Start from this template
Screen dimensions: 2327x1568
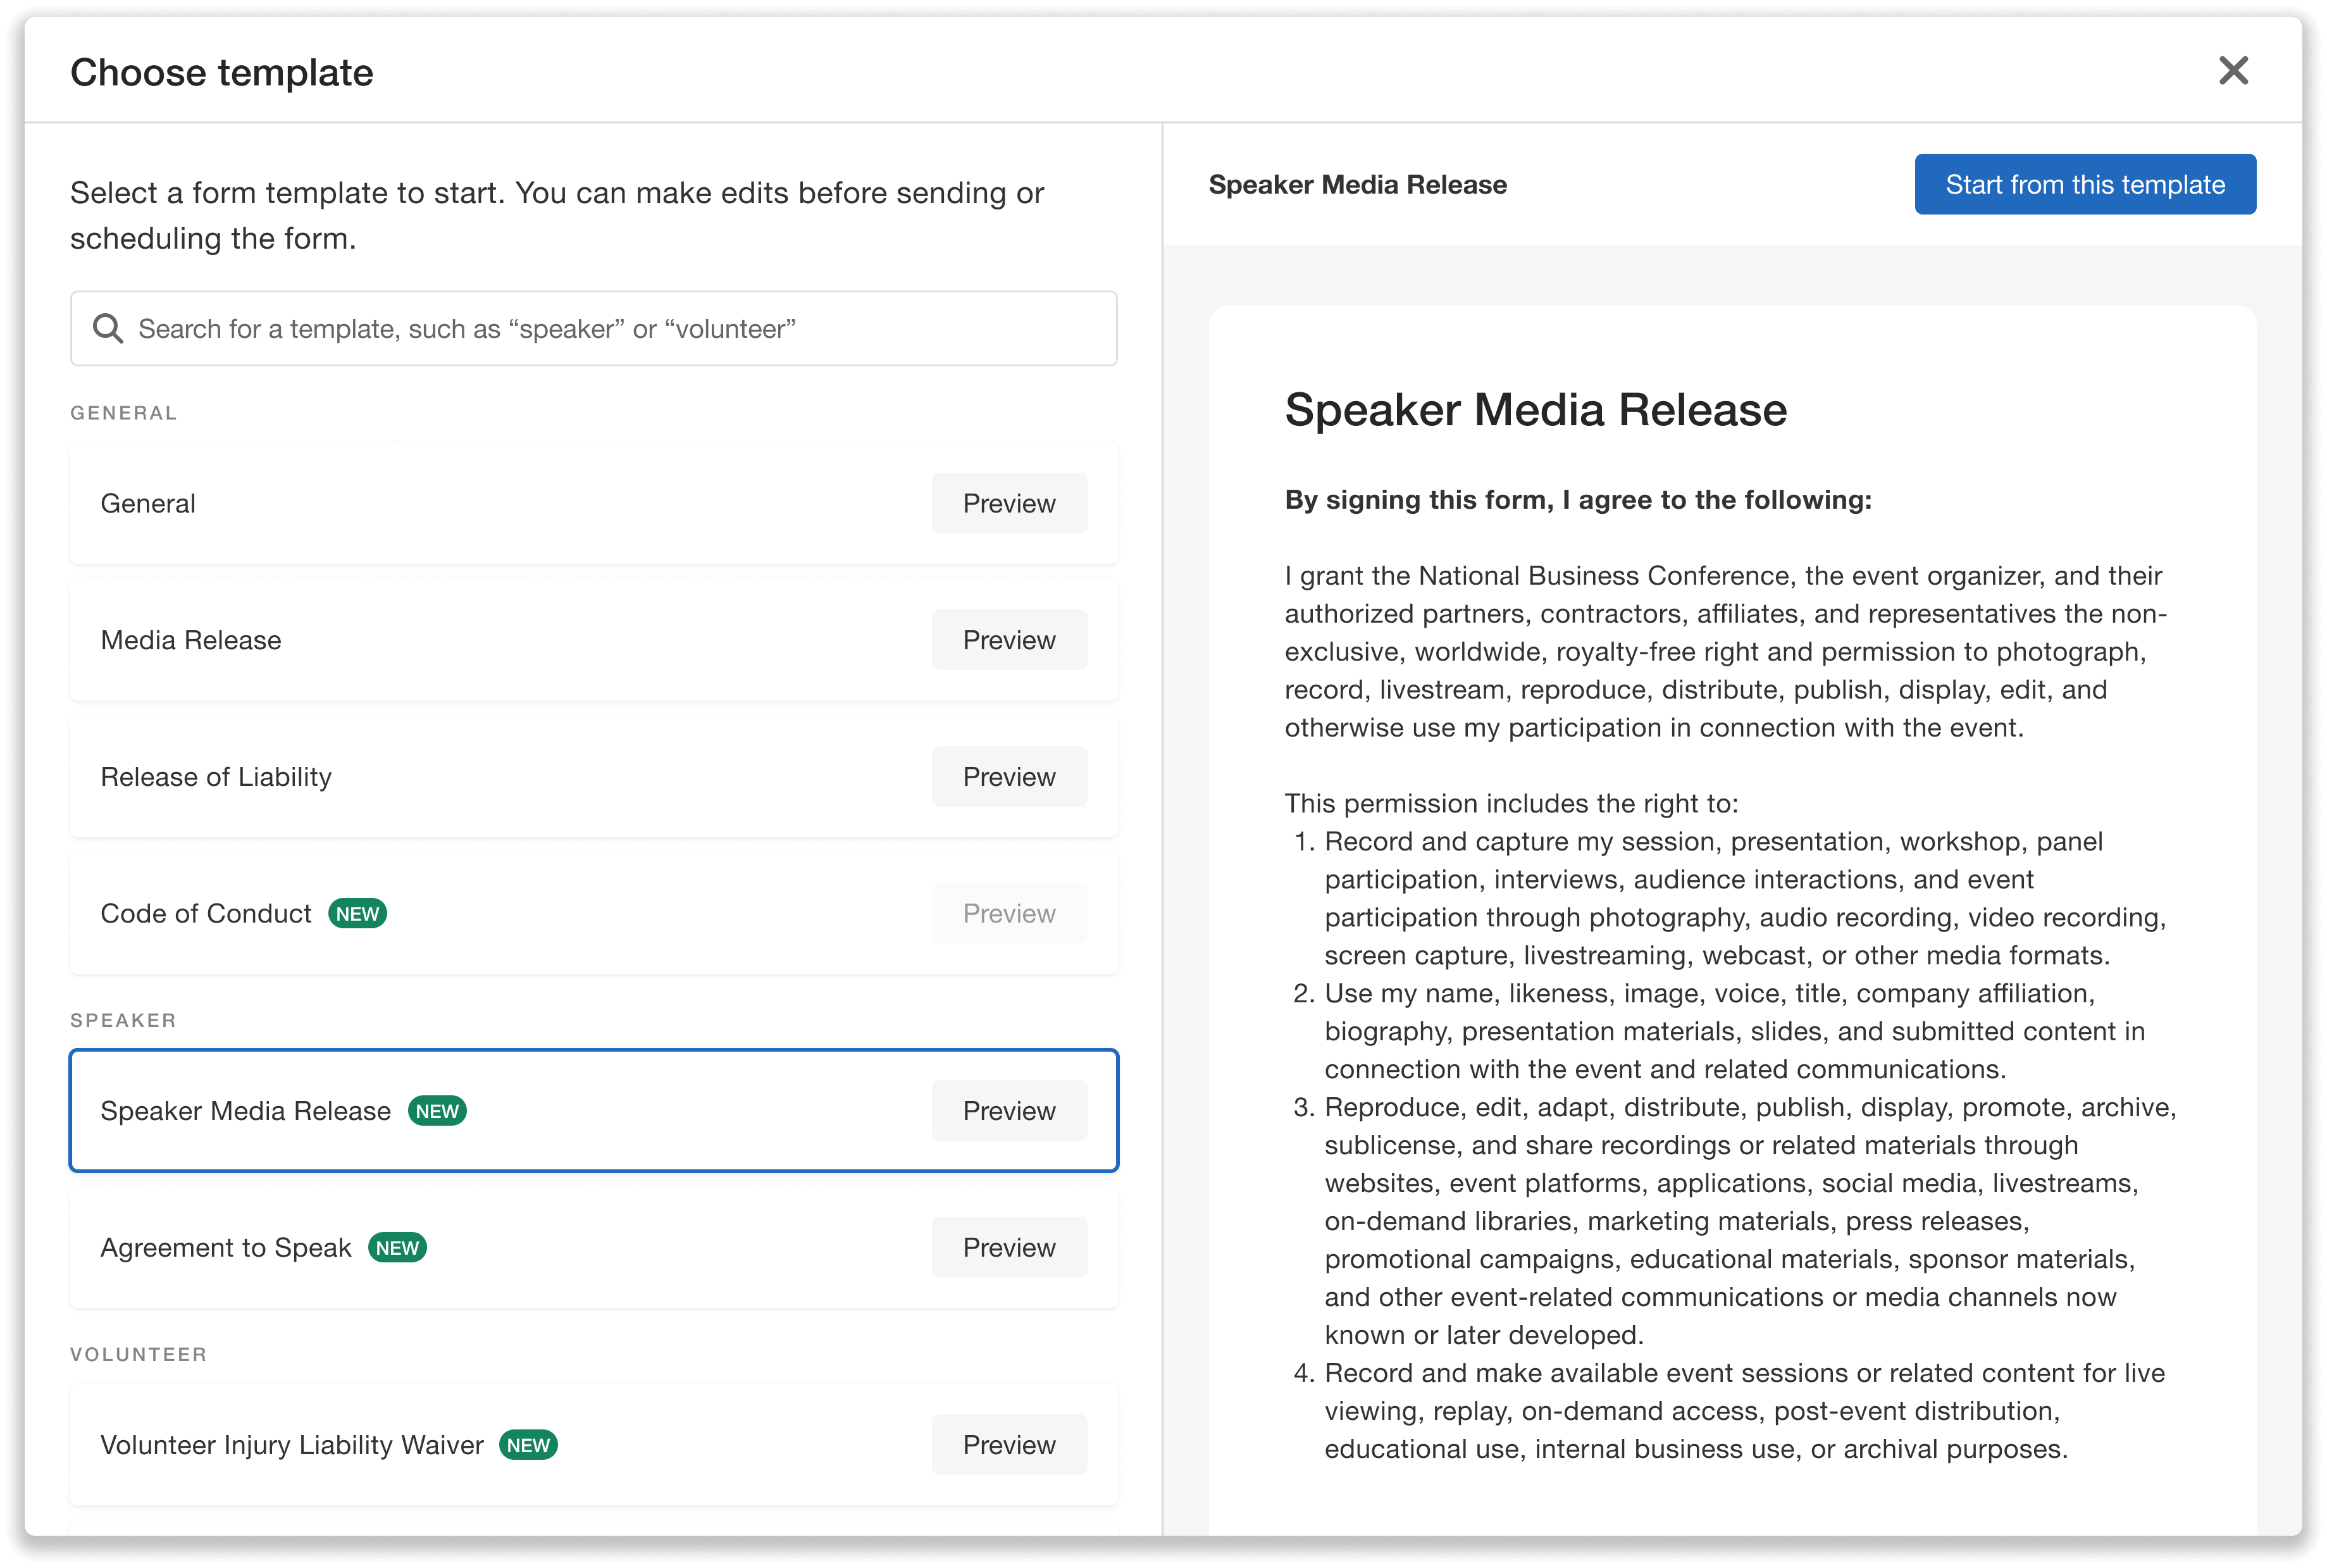pos(2084,184)
